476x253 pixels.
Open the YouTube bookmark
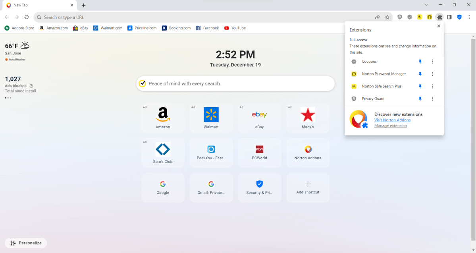(x=235, y=28)
